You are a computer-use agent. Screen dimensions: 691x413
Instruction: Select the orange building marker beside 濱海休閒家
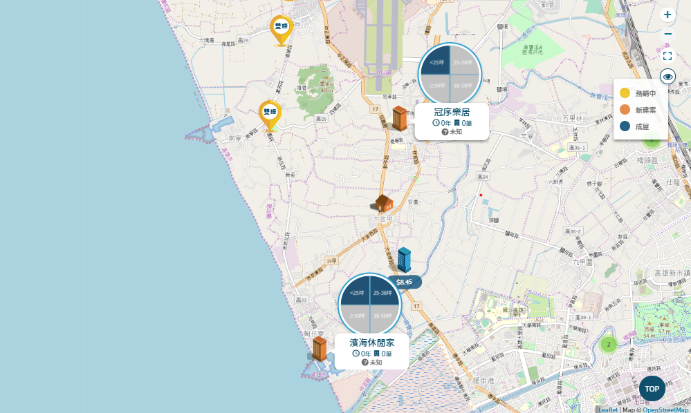[319, 349]
